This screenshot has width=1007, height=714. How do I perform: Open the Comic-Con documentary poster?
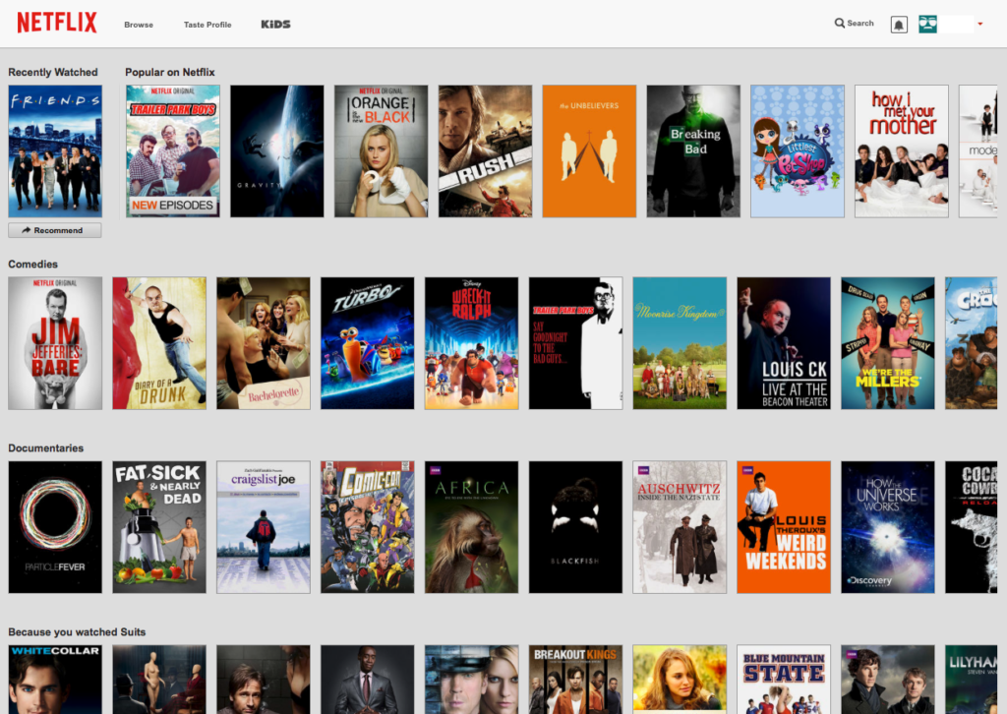[368, 527]
